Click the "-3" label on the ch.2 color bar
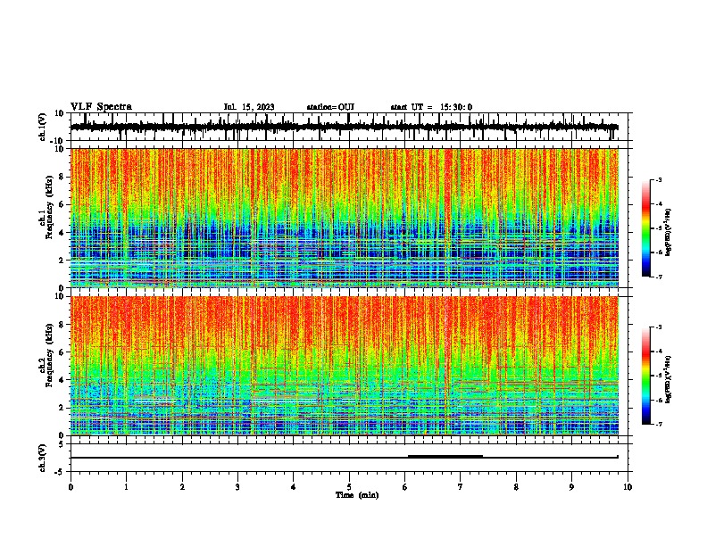The height and width of the screenshot is (546, 707). pos(658,327)
